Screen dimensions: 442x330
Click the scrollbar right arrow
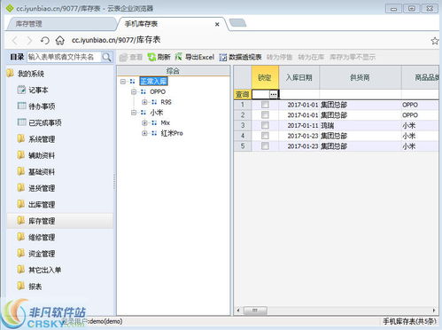pos(434,310)
